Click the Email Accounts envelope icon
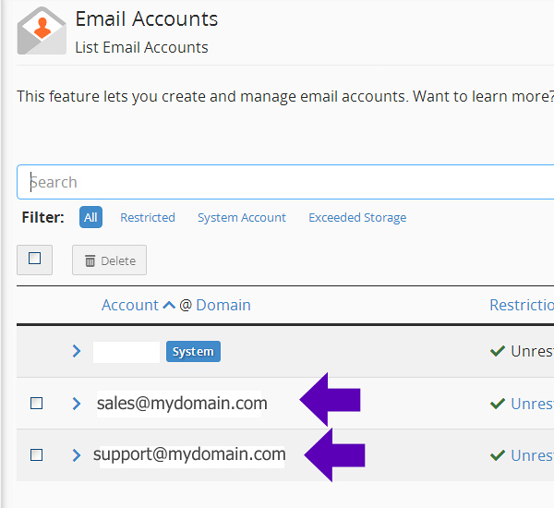 (x=42, y=31)
